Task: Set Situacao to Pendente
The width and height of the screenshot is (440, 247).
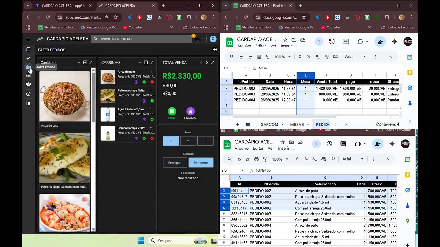Action: (201, 163)
